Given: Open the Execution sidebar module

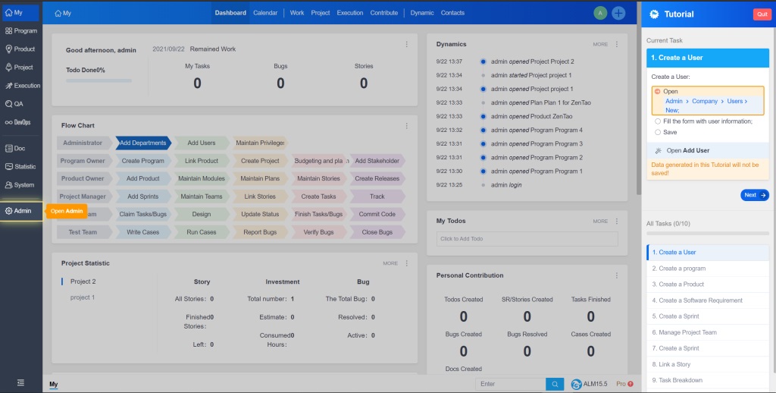Looking at the screenshot, I should [x=22, y=86].
